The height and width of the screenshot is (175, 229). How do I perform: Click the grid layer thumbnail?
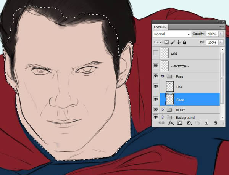coord(164,53)
